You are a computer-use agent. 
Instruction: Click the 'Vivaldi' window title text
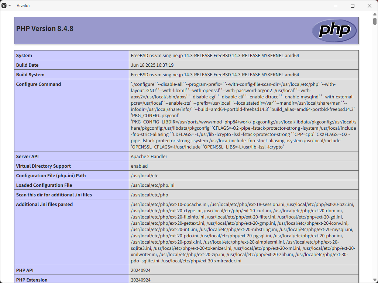coord(23,6)
